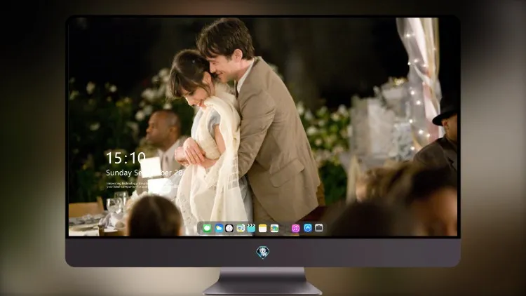Open the yellow Notes app in dock

tap(263, 228)
